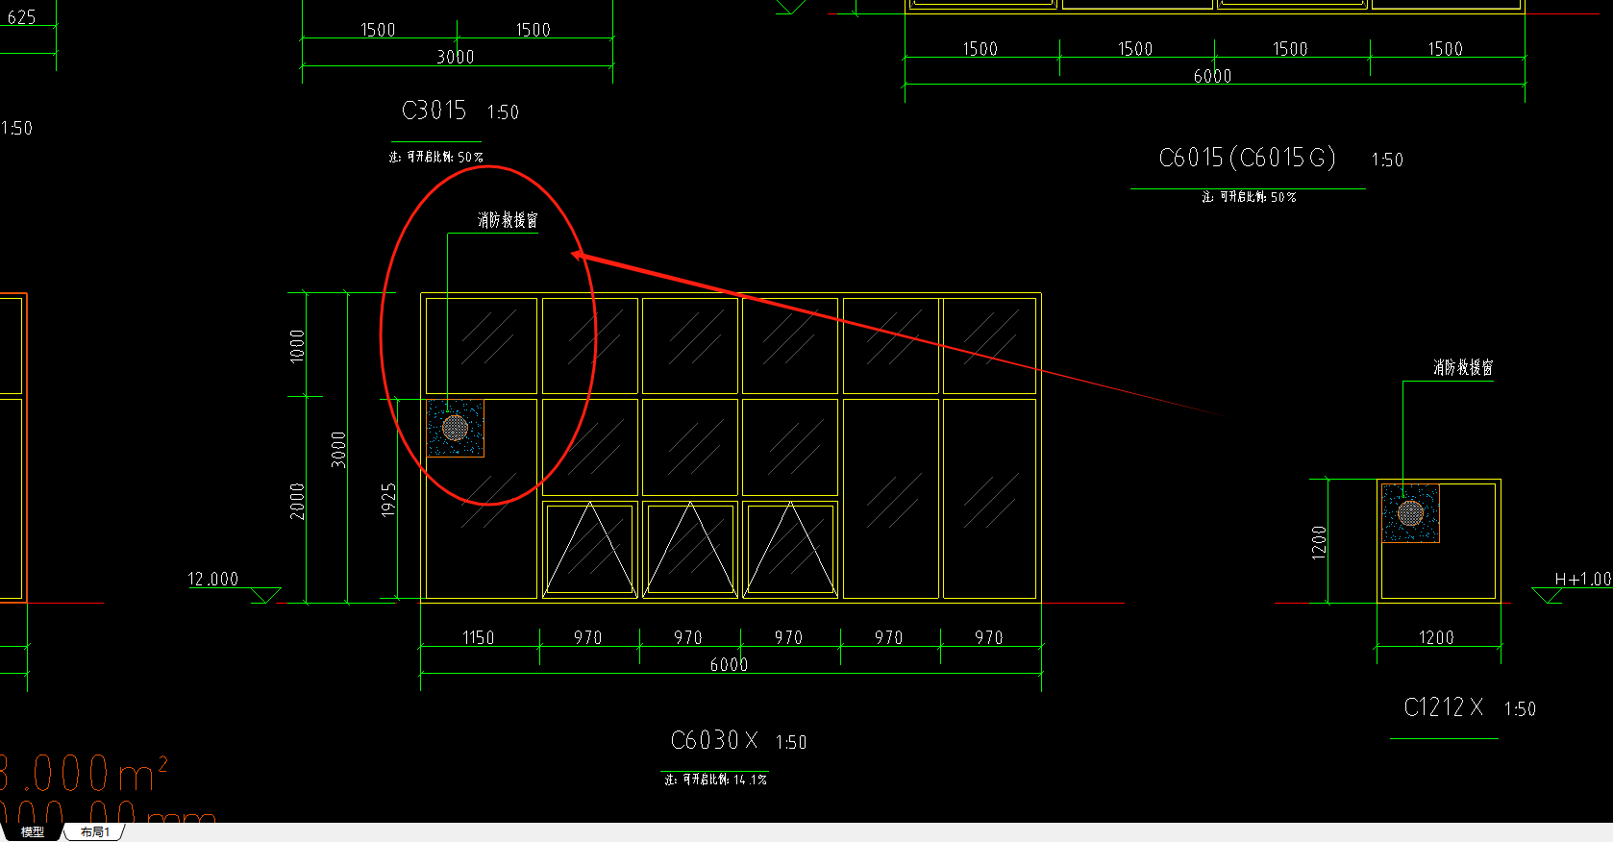1613x842 pixels.
Task: Click the vertical 1200 dimension of C1212X
Action: (1319, 542)
